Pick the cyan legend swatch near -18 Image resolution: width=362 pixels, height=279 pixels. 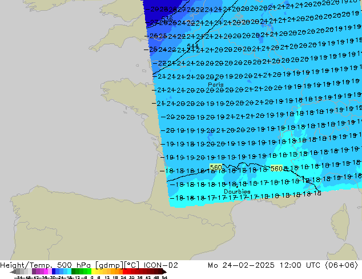point(69,271)
